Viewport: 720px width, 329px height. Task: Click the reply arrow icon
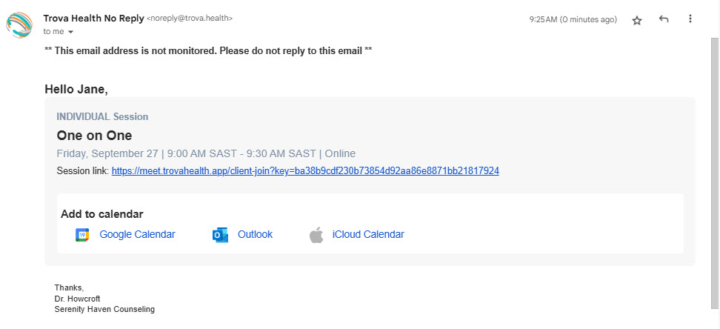(x=664, y=19)
